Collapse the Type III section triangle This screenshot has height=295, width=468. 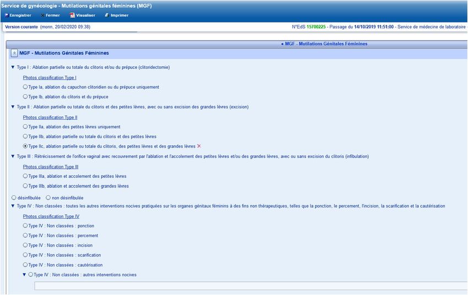coord(13,156)
